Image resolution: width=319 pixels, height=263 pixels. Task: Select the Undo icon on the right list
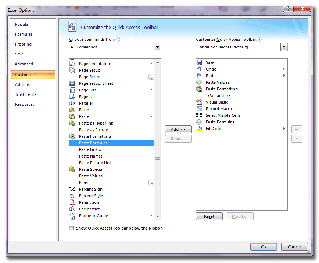coord(199,69)
